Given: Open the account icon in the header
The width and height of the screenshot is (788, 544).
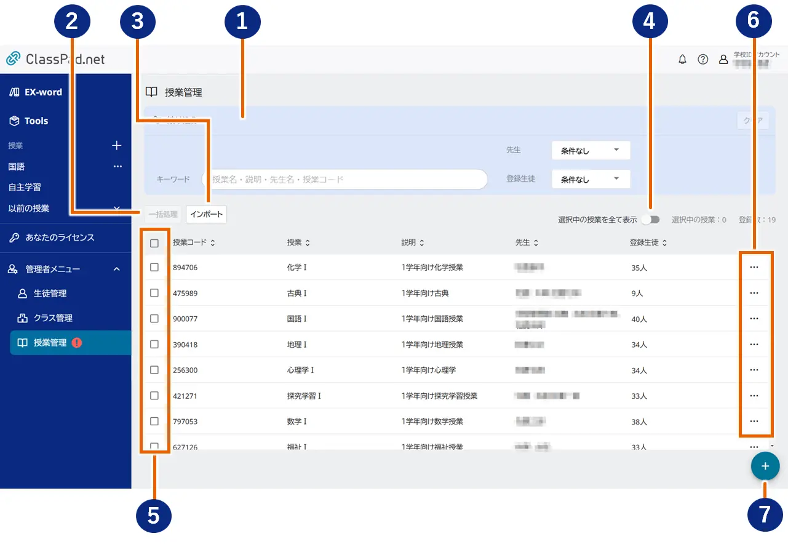Looking at the screenshot, I should pos(723,60).
